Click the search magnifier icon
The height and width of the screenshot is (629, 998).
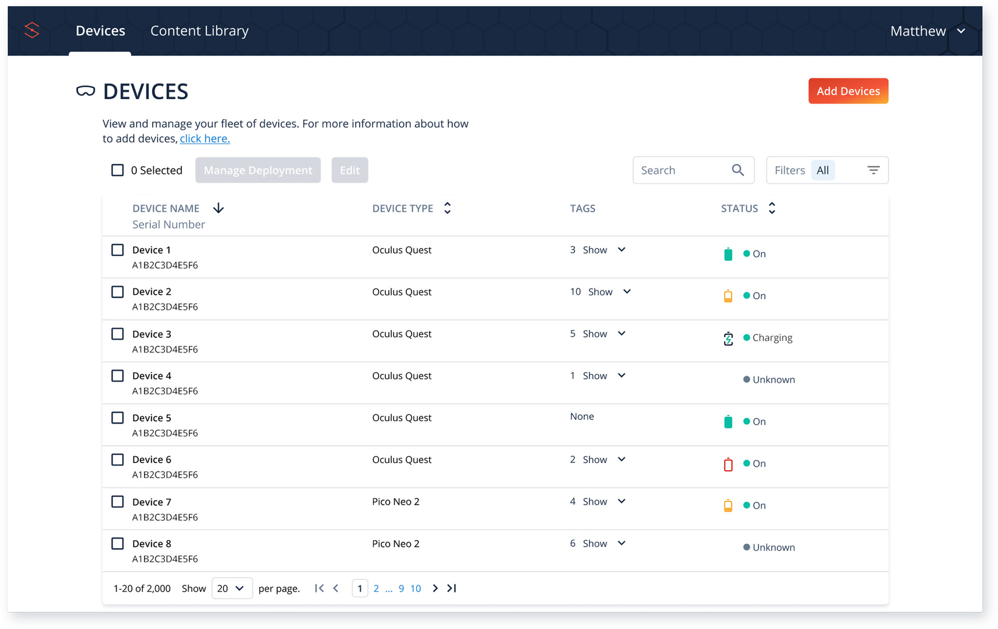coord(738,170)
